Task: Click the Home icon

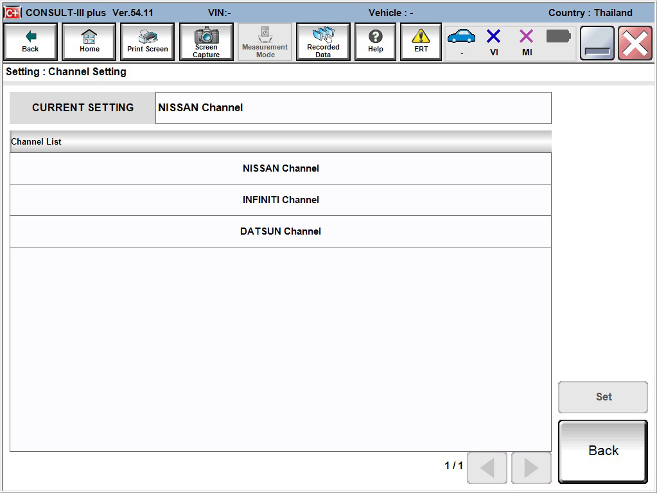Action: pos(89,41)
